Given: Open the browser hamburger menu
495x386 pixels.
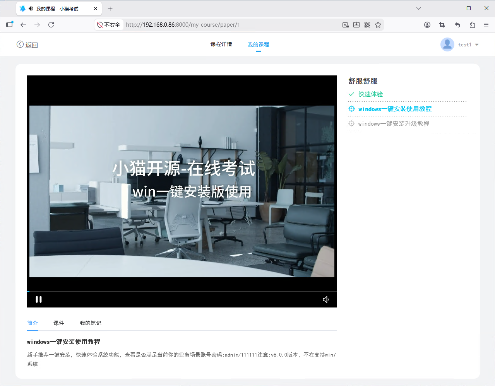Looking at the screenshot, I should [486, 25].
